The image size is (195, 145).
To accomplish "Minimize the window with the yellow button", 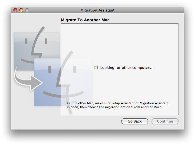I will click(21, 10).
